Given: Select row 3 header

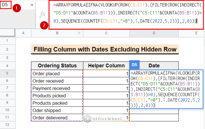Looking at the screenshot, I should click(7, 58).
